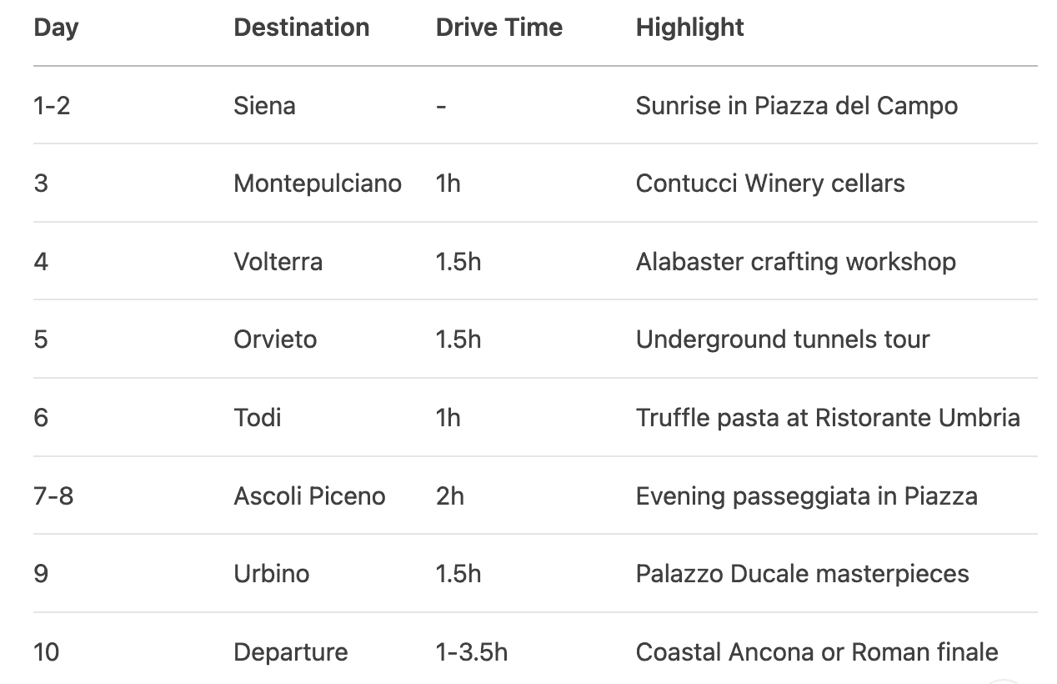Image resolution: width=1057 pixels, height=684 pixels.
Task: Select 'Contucci Winery cellars' highlight
Action: pos(769,184)
